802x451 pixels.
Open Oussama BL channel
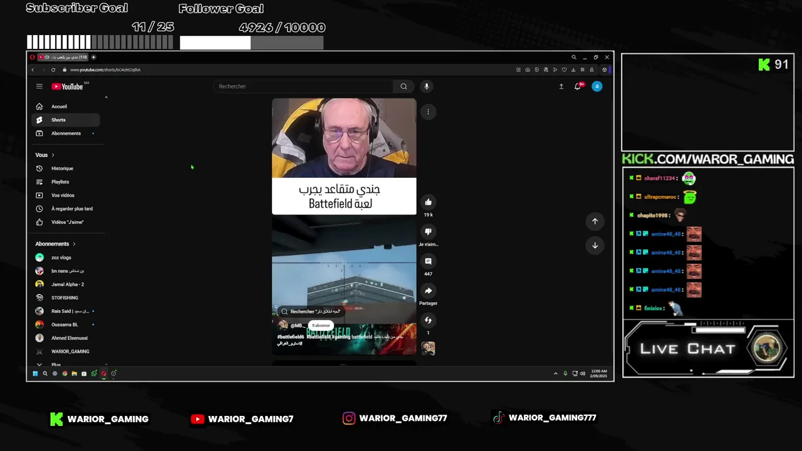[x=66, y=324]
